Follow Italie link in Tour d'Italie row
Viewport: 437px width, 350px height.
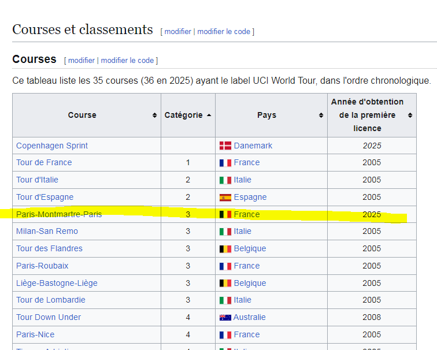[x=242, y=180]
